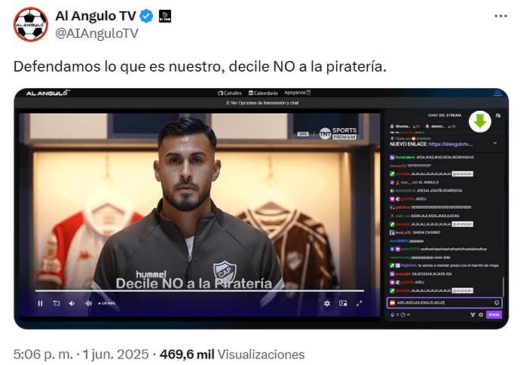Send the chat message with Enviar
The height and width of the screenshot is (365, 520).
pos(494,314)
